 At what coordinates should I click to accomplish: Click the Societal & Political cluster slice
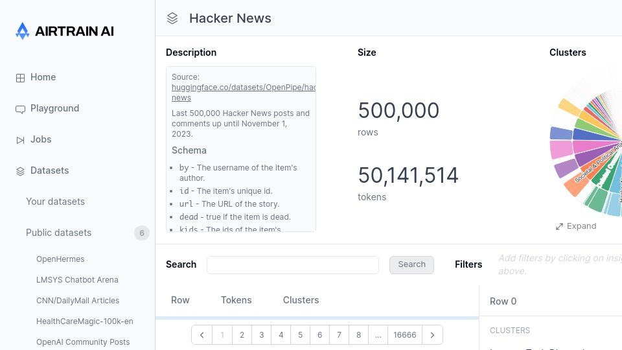[598, 163]
